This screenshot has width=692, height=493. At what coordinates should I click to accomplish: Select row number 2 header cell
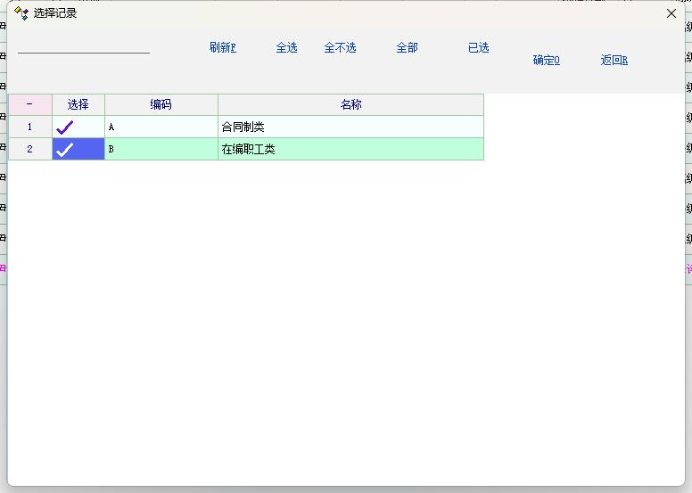click(29, 150)
